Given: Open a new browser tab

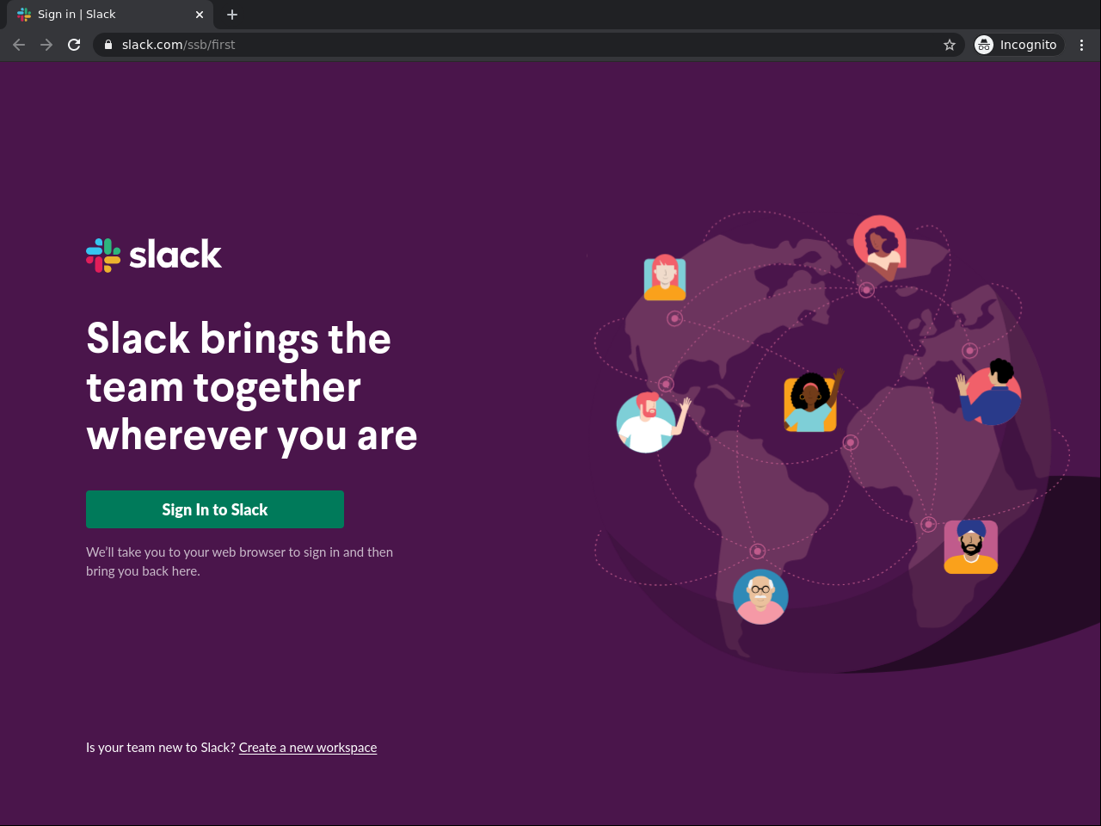Looking at the screenshot, I should [x=232, y=15].
